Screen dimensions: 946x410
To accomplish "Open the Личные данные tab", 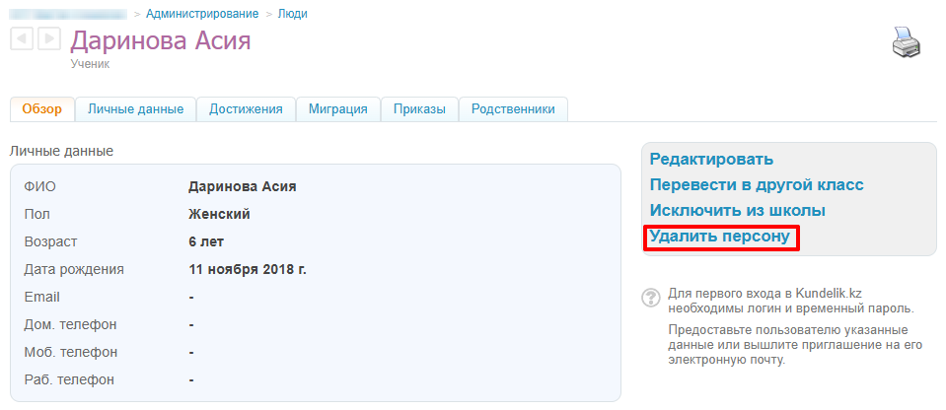I will point(135,109).
